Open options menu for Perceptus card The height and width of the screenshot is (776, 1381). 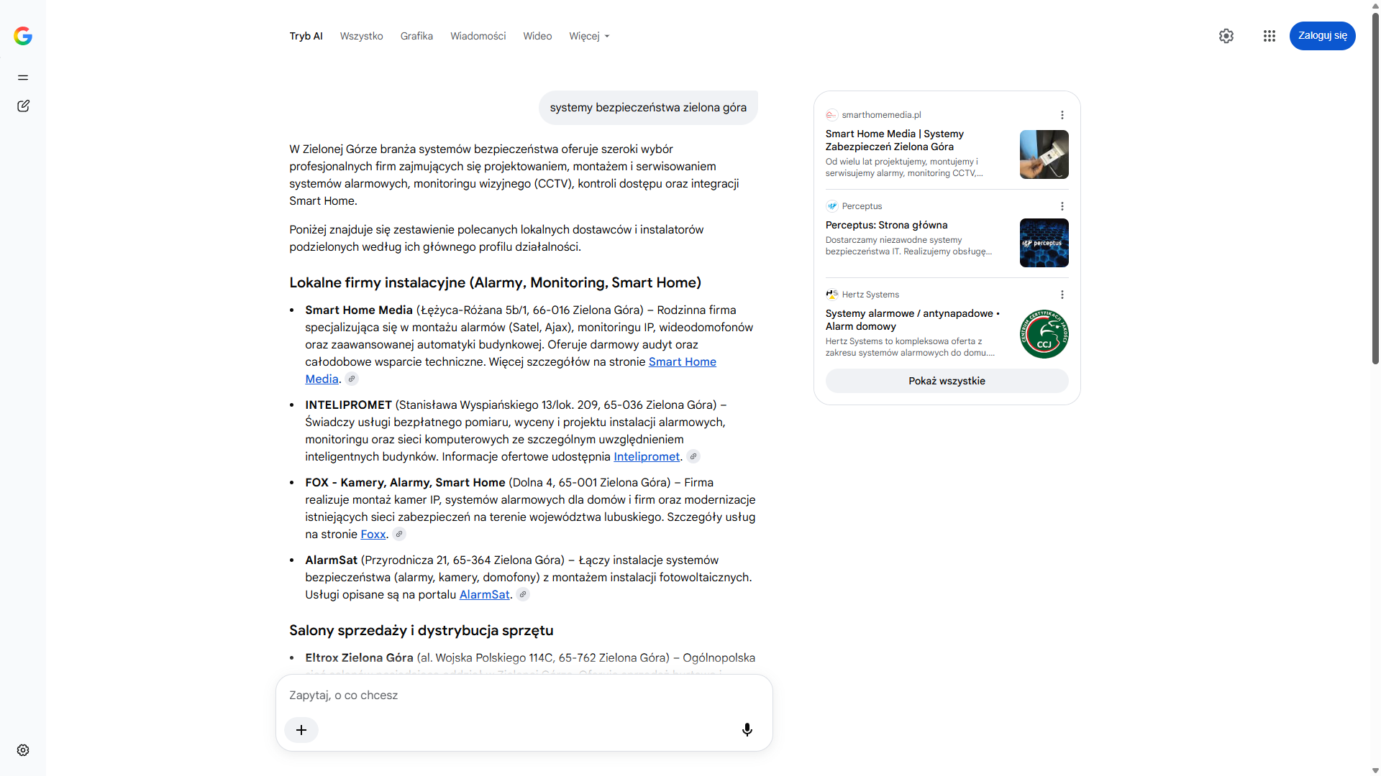[1062, 206]
